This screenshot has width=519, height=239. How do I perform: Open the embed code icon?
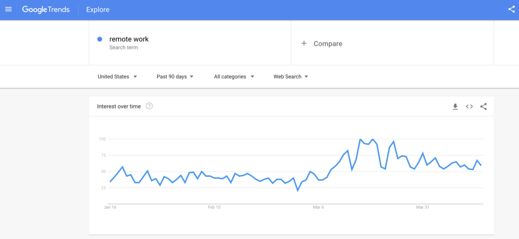click(469, 106)
